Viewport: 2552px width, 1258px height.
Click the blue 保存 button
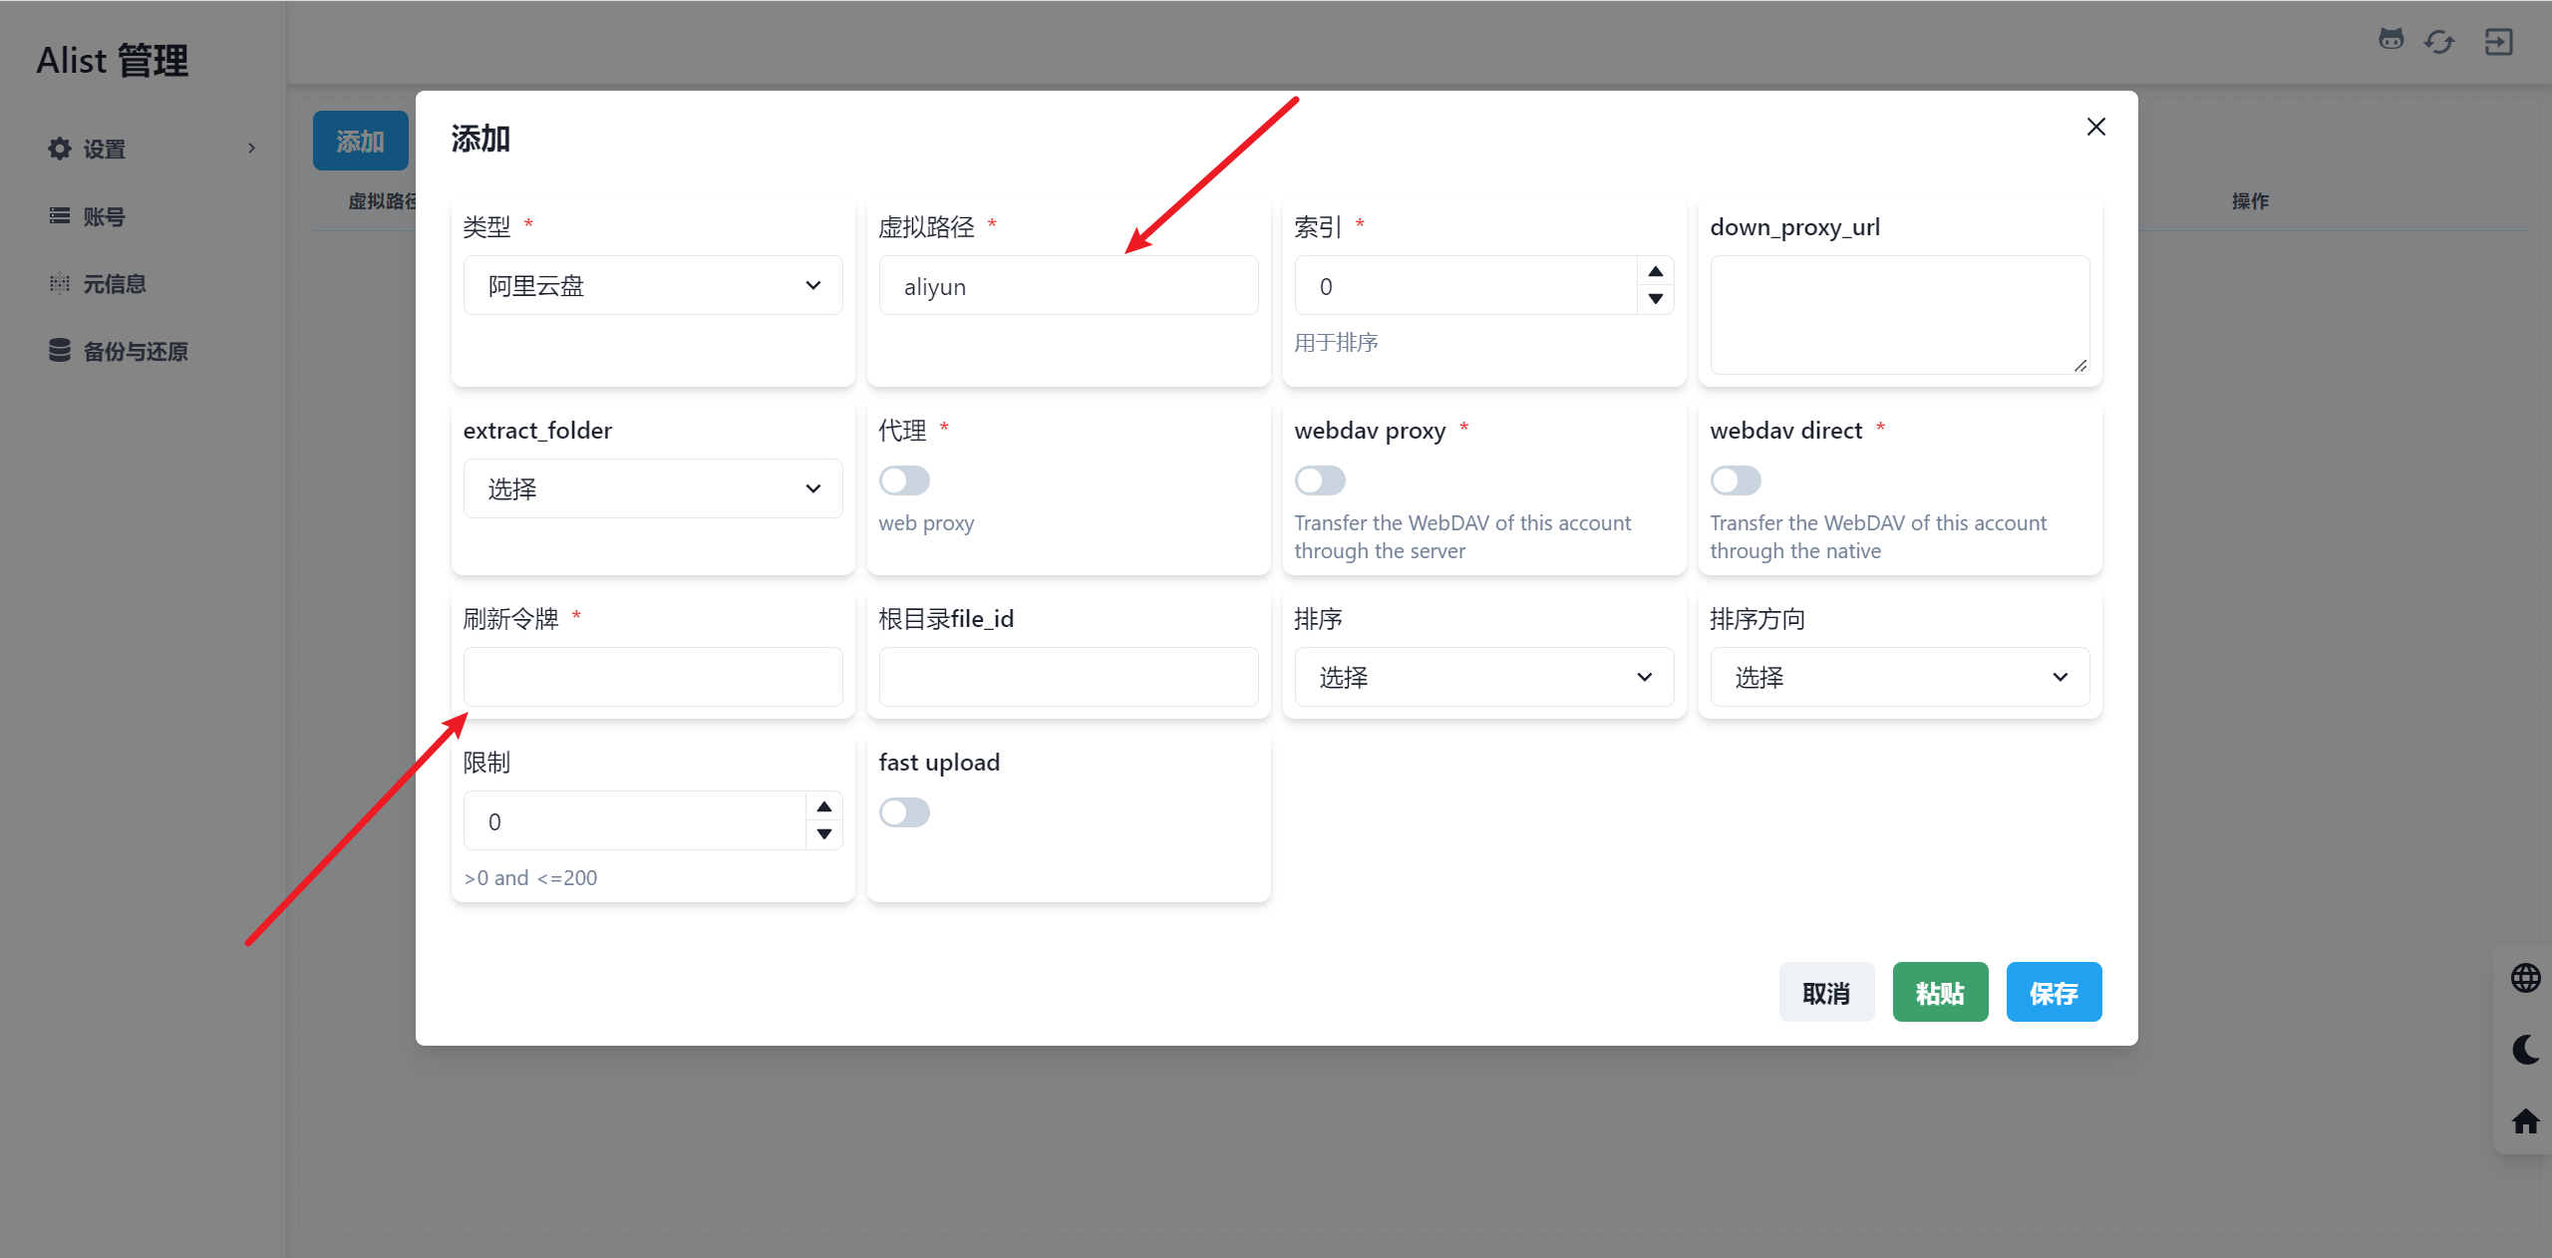click(x=2054, y=993)
